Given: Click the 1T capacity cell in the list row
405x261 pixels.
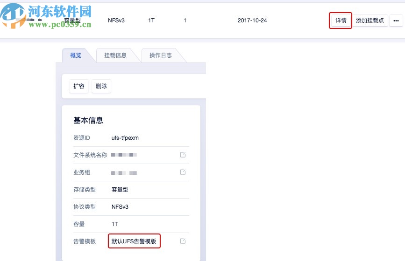Looking at the screenshot, I should click(151, 21).
